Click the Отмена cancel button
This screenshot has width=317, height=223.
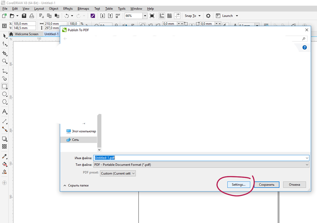click(294, 185)
